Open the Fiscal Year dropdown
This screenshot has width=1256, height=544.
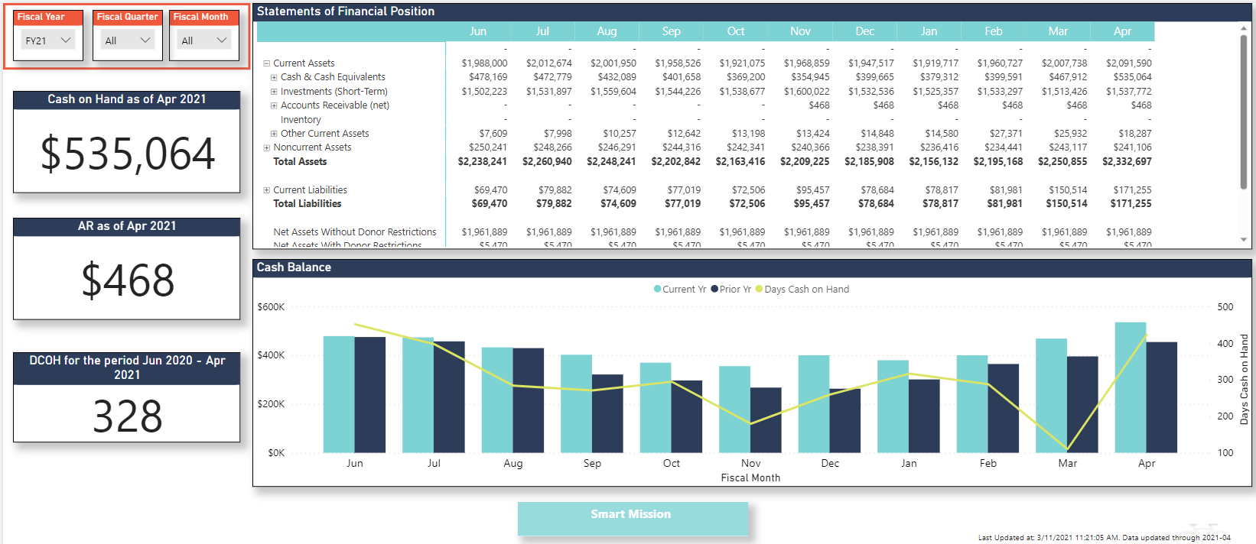click(48, 40)
